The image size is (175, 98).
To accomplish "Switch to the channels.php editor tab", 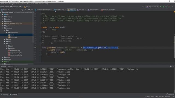I will coord(94,10).
